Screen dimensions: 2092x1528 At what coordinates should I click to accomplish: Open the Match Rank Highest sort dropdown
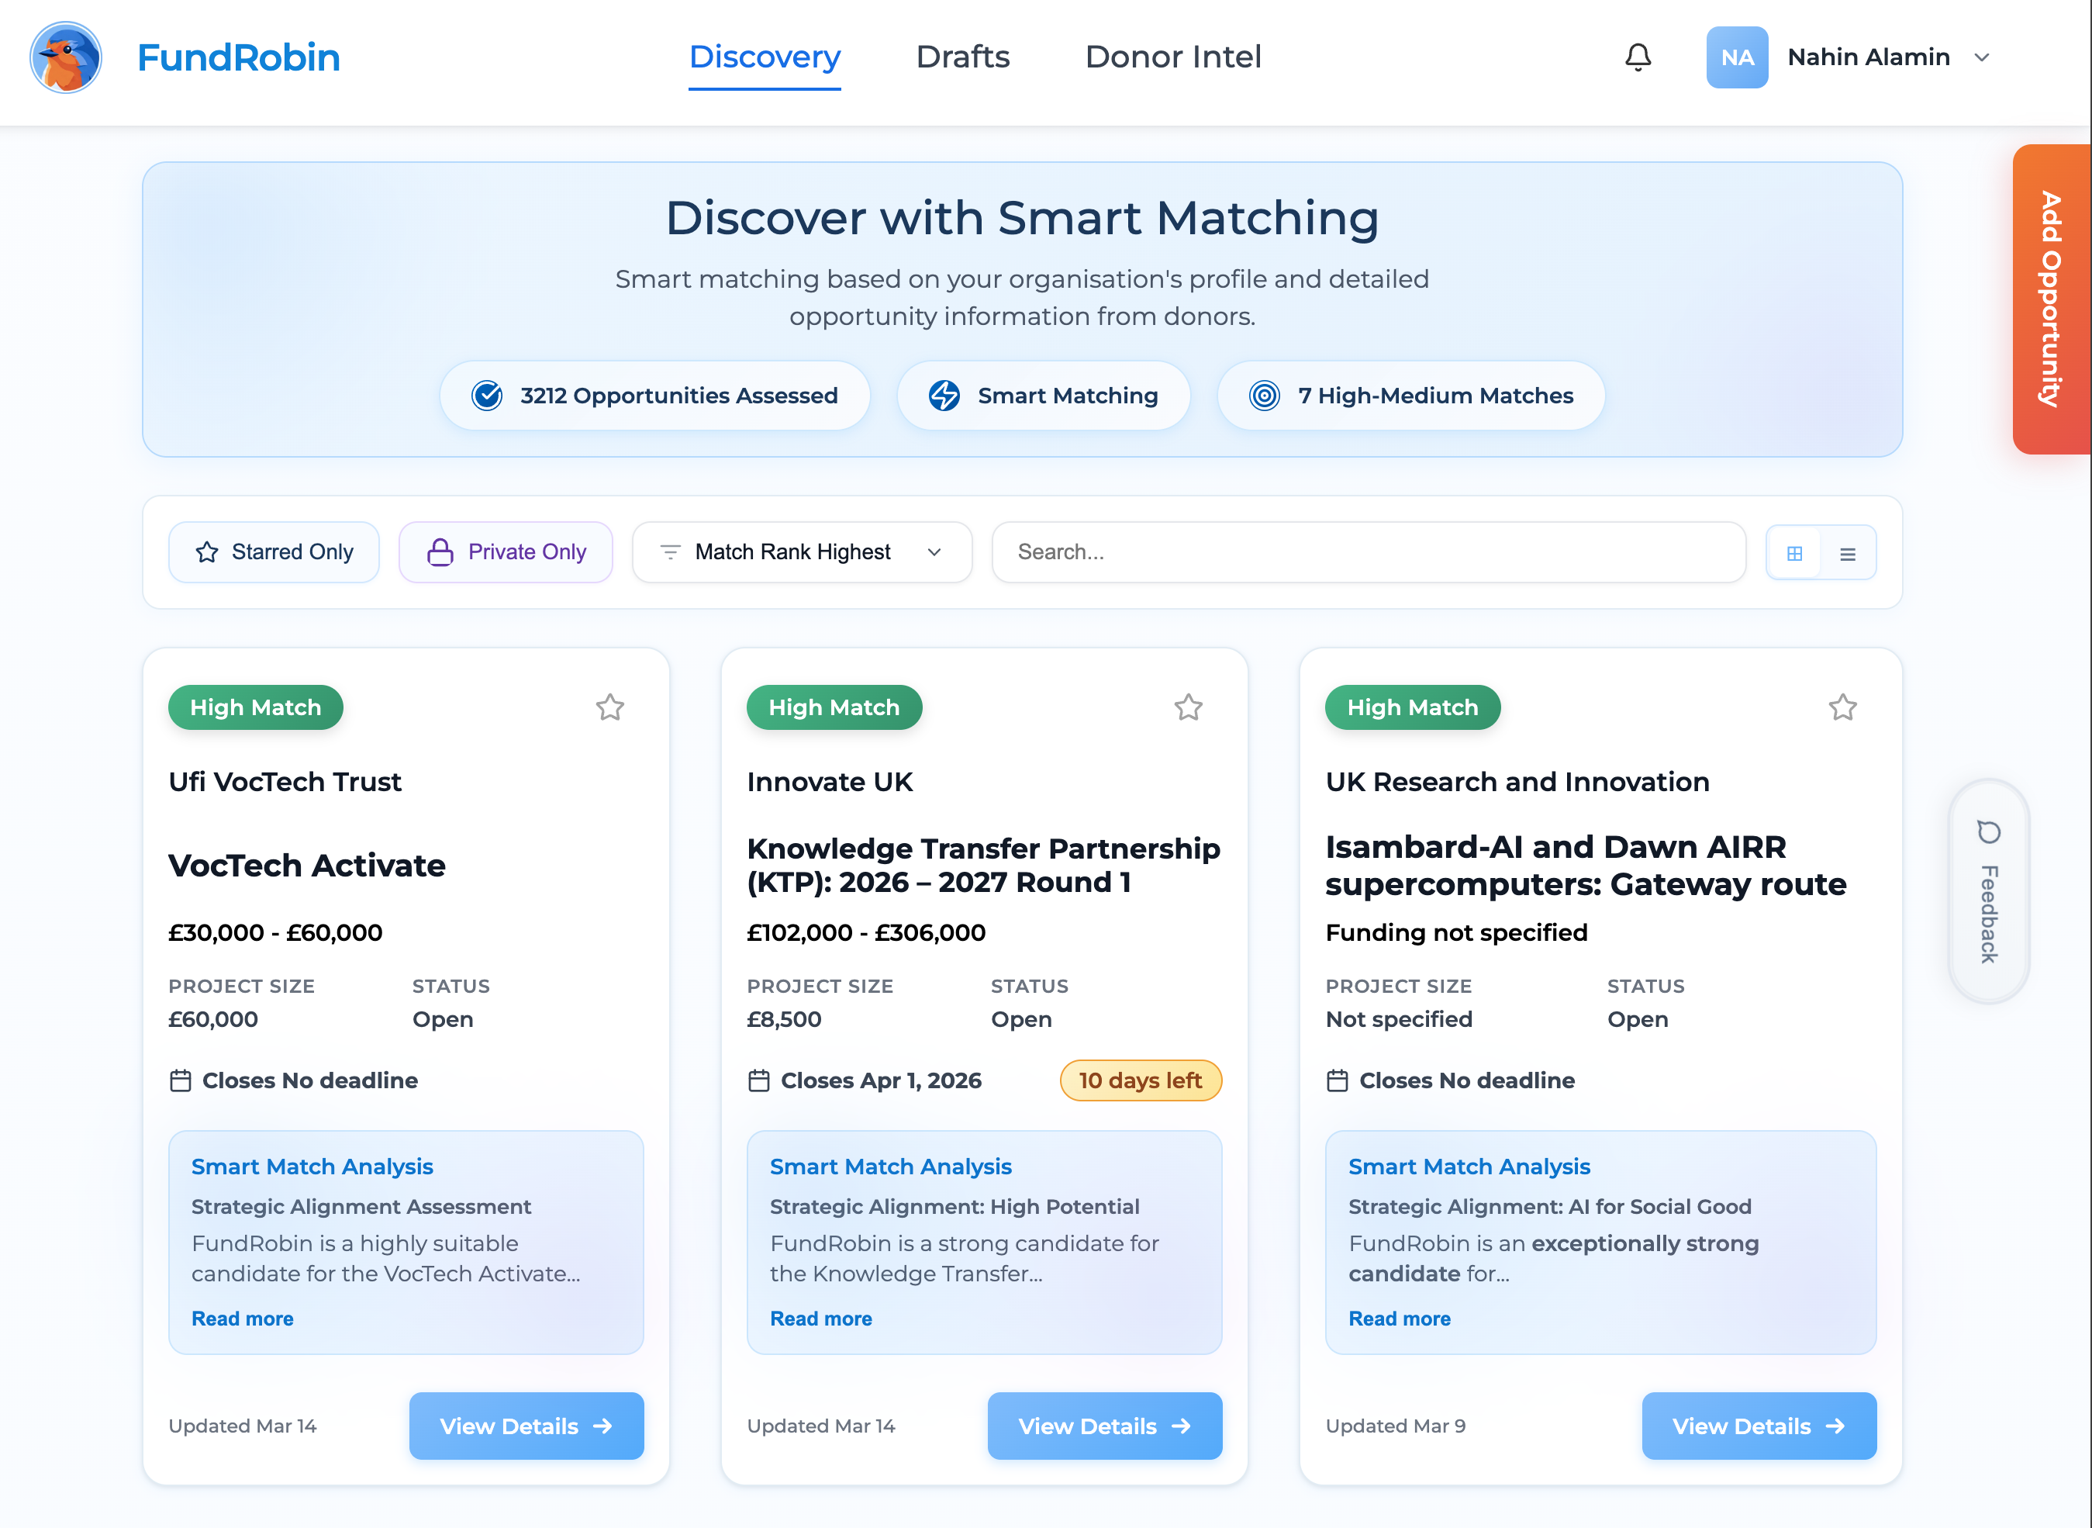click(x=802, y=552)
